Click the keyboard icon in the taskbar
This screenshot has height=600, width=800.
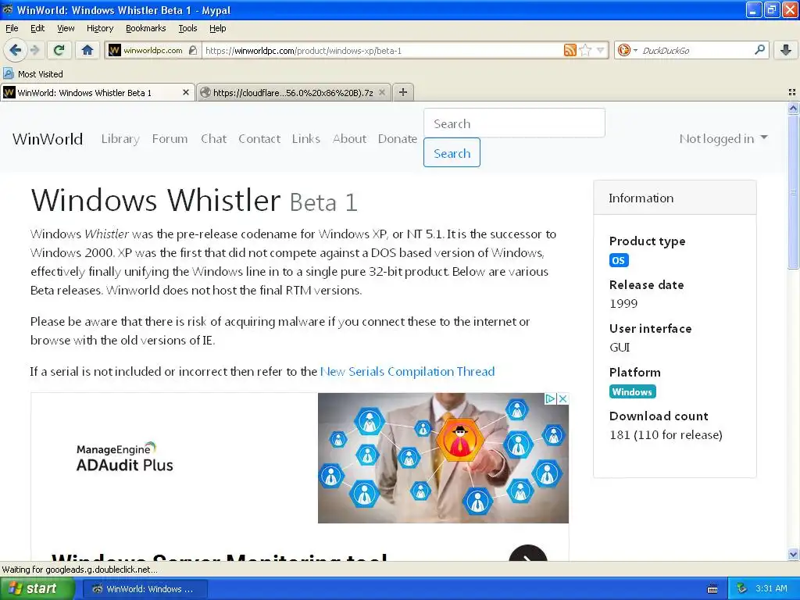tap(712, 589)
